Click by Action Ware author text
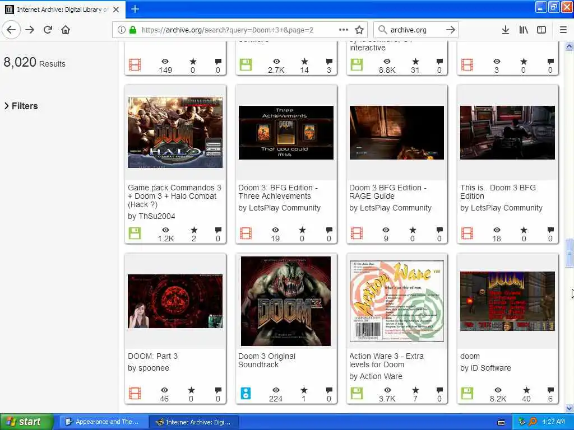 click(376, 377)
